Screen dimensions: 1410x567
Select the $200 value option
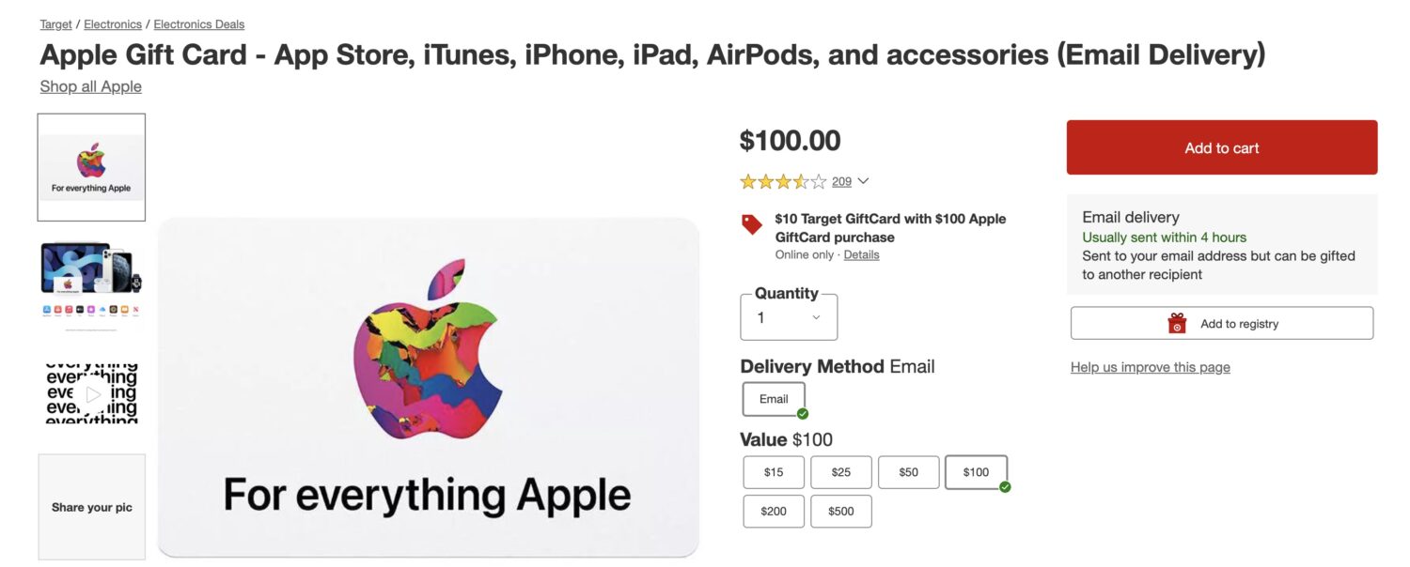[773, 511]
